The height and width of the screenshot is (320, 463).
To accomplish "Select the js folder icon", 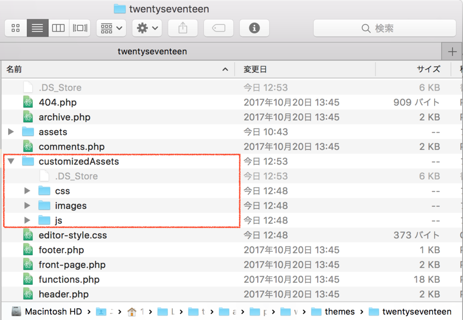I will [x=44, y=220].
